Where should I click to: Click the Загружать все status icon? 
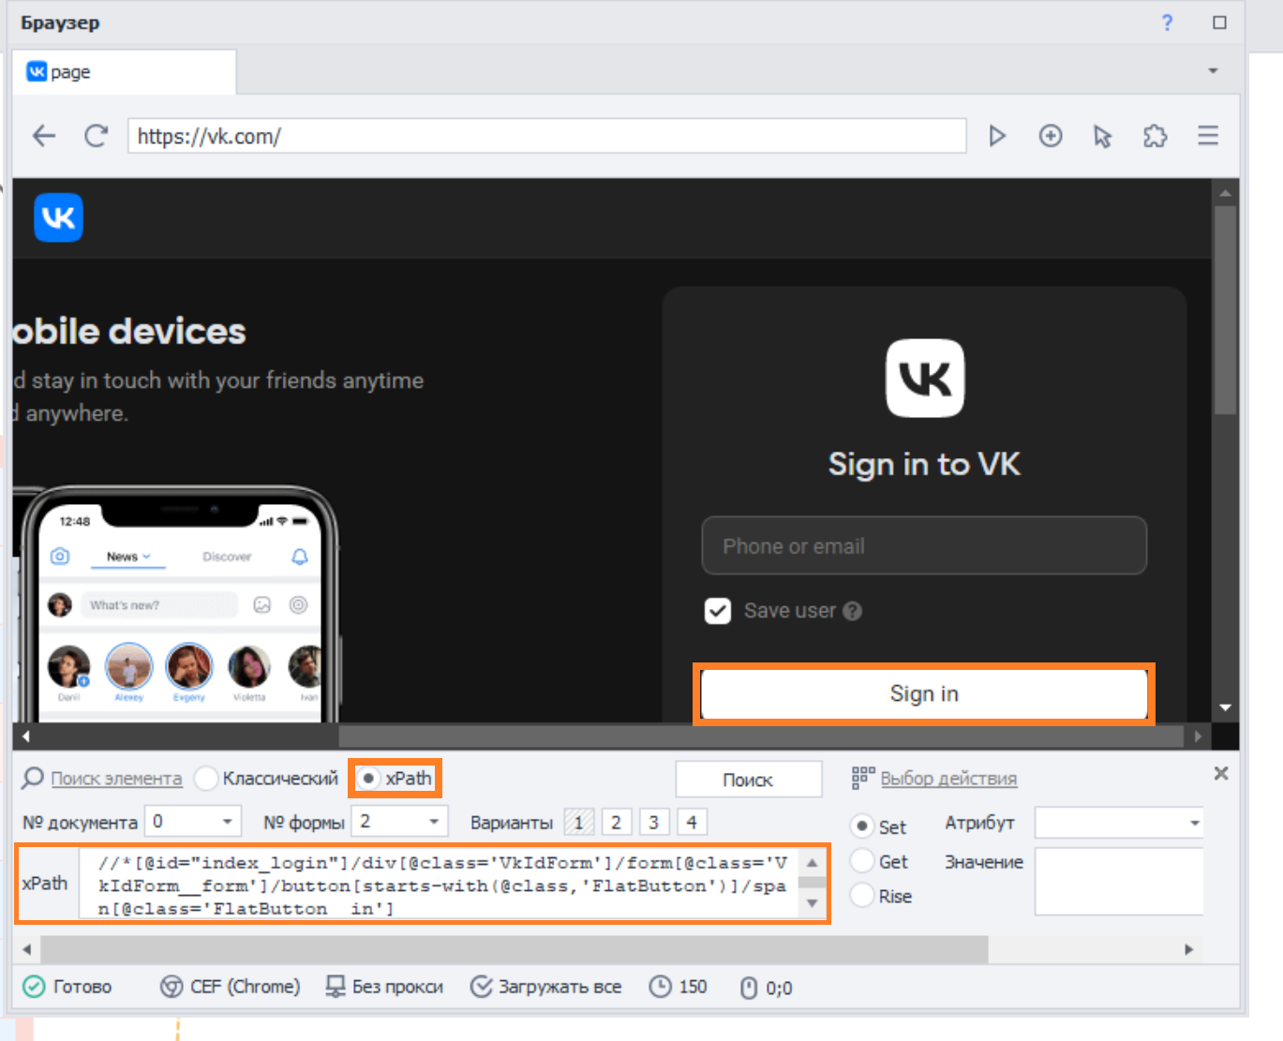[x=481, y=987]
